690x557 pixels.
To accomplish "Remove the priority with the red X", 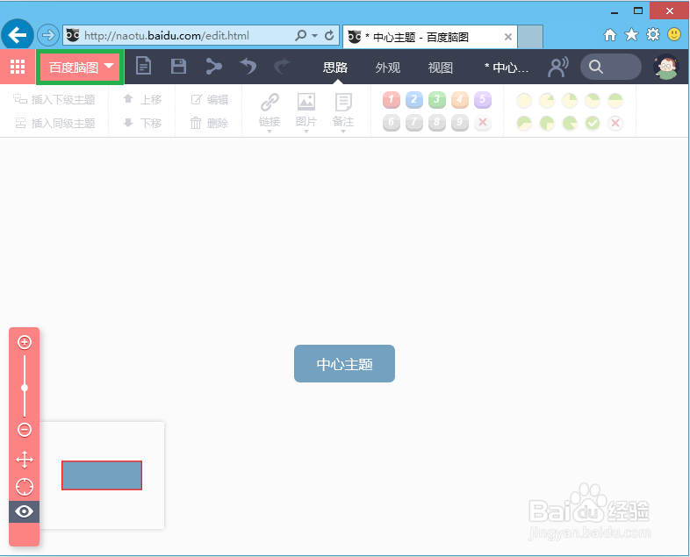I will pyautogui.click(x=483, y=123).
